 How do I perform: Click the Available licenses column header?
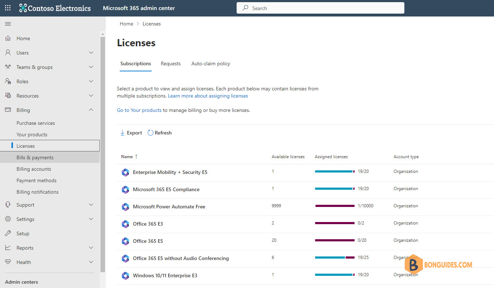click(x=288, y=157)
